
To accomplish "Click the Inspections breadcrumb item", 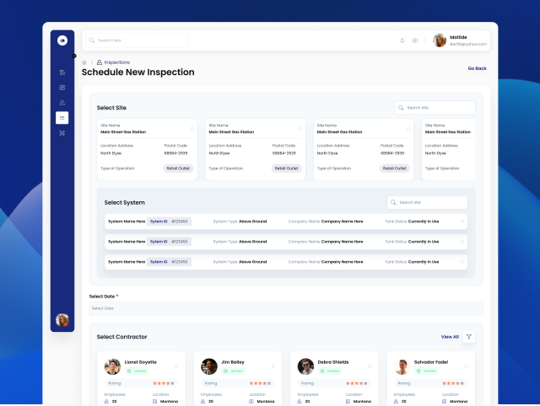I will click(x=116, y=62).
